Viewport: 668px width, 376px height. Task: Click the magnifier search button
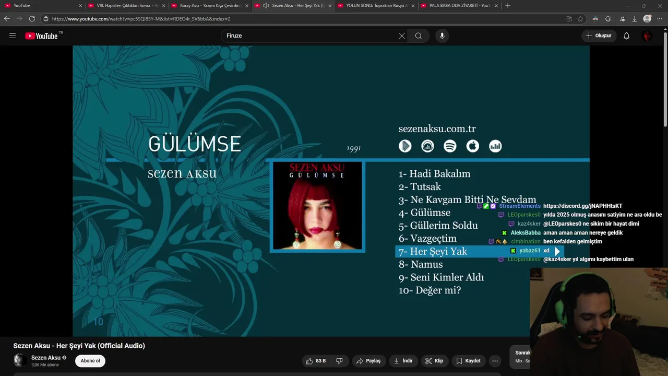click(419, 36)
